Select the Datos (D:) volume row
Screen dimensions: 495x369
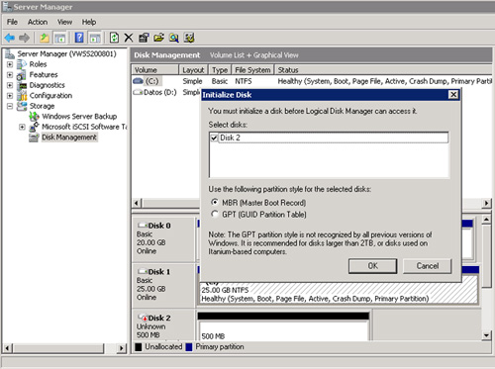pos(166,92)
